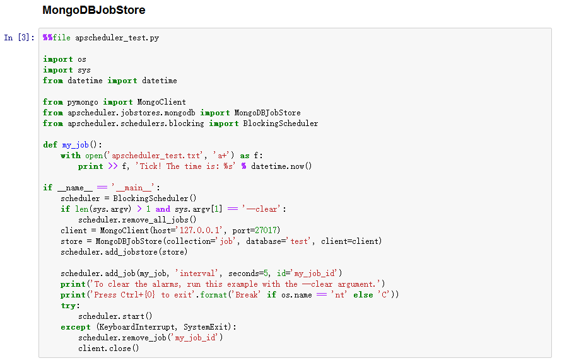This screenshot has width=562, height=363.
Task: Click the scheduler.remove_all_jobs() call
Action: pyautogui.click(x=138, y=220)
